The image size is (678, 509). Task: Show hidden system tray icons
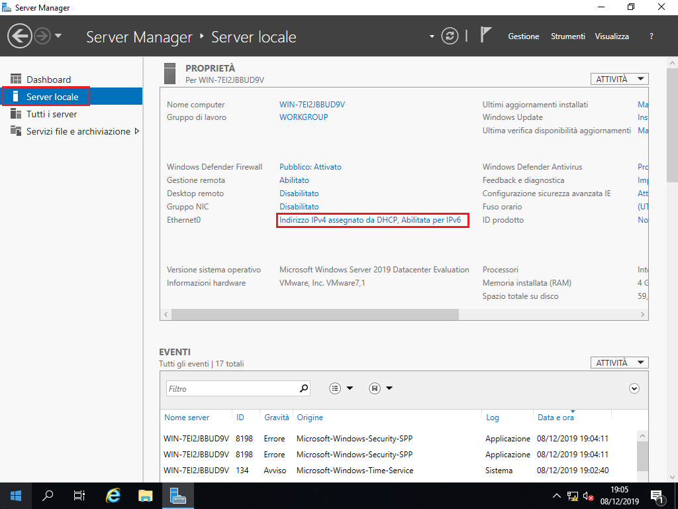click(557, 496)
